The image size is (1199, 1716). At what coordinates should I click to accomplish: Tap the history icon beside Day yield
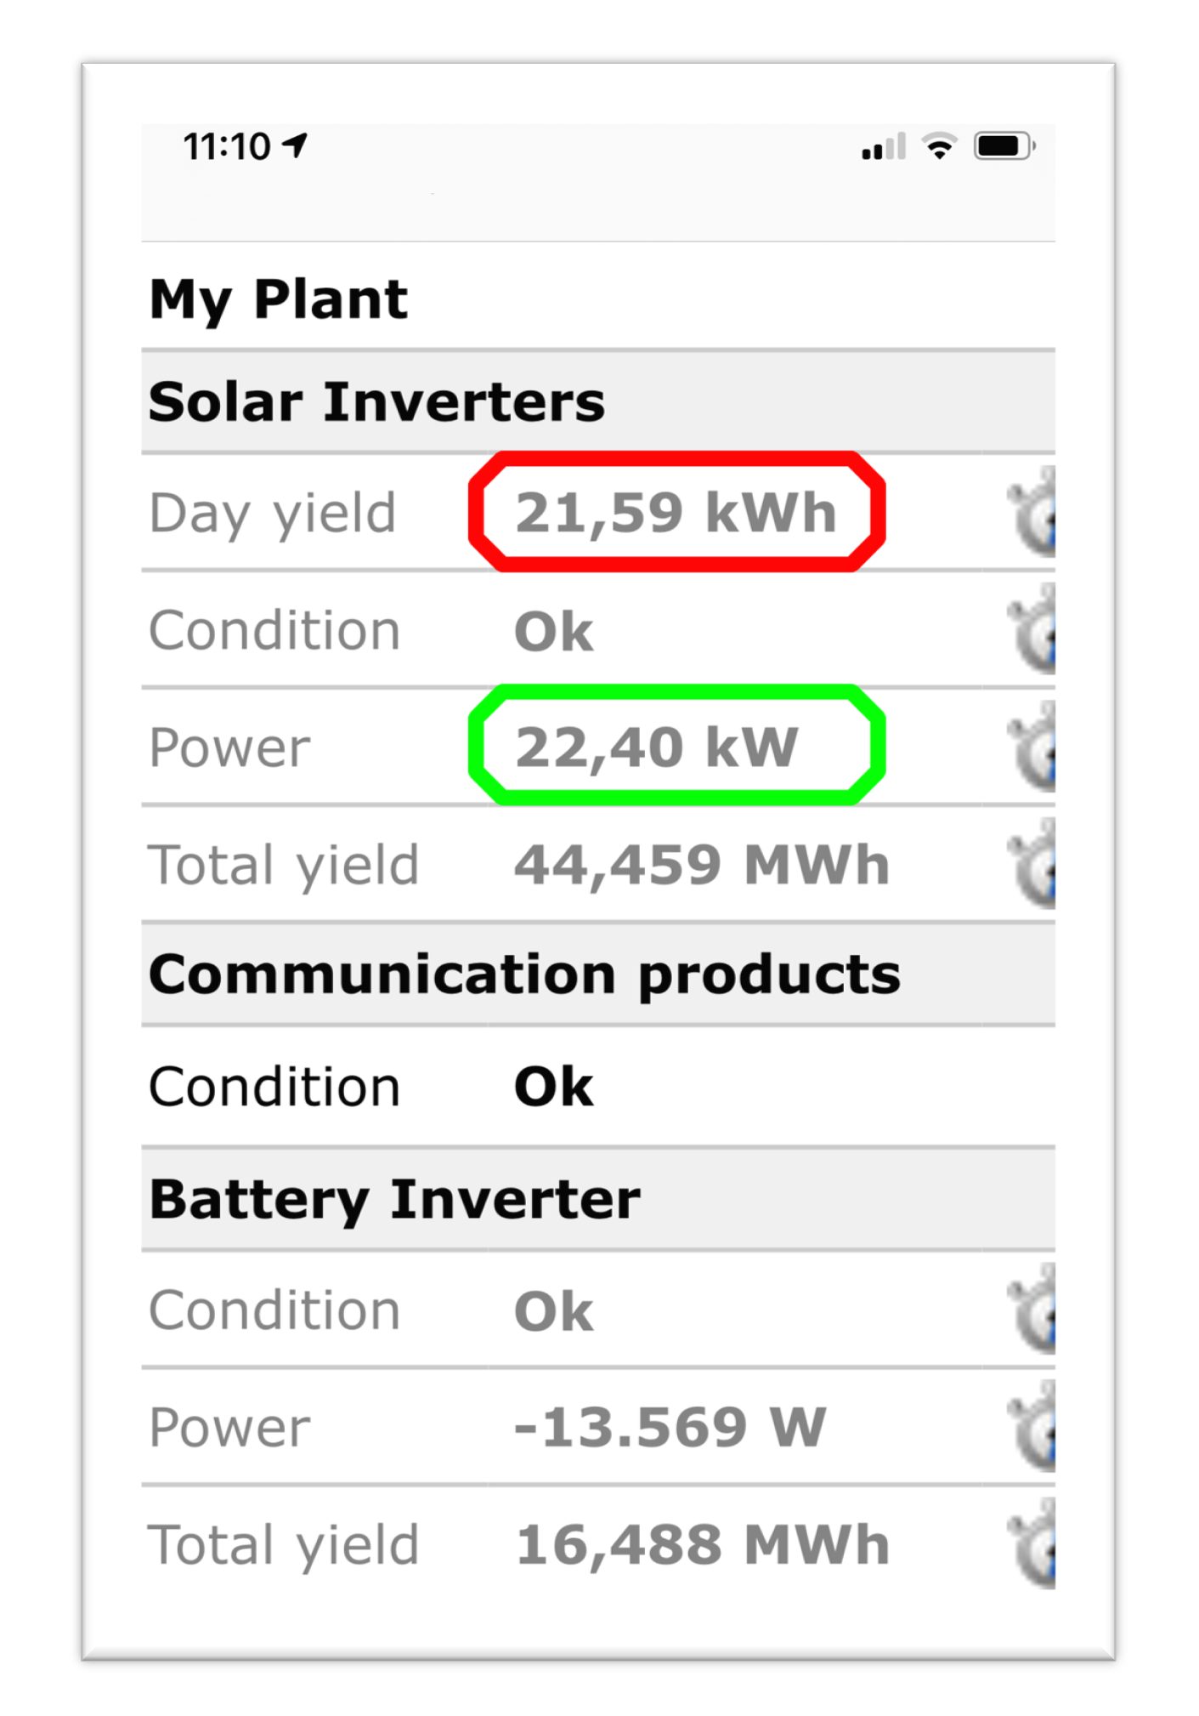pos(1033,513)
